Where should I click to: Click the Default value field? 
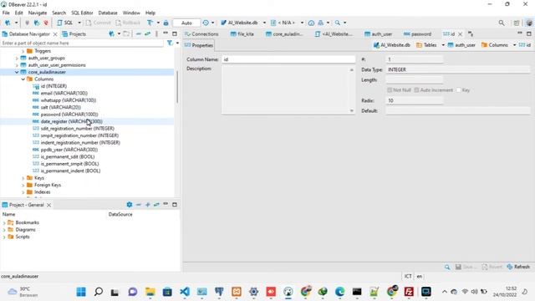click(458, 111)
